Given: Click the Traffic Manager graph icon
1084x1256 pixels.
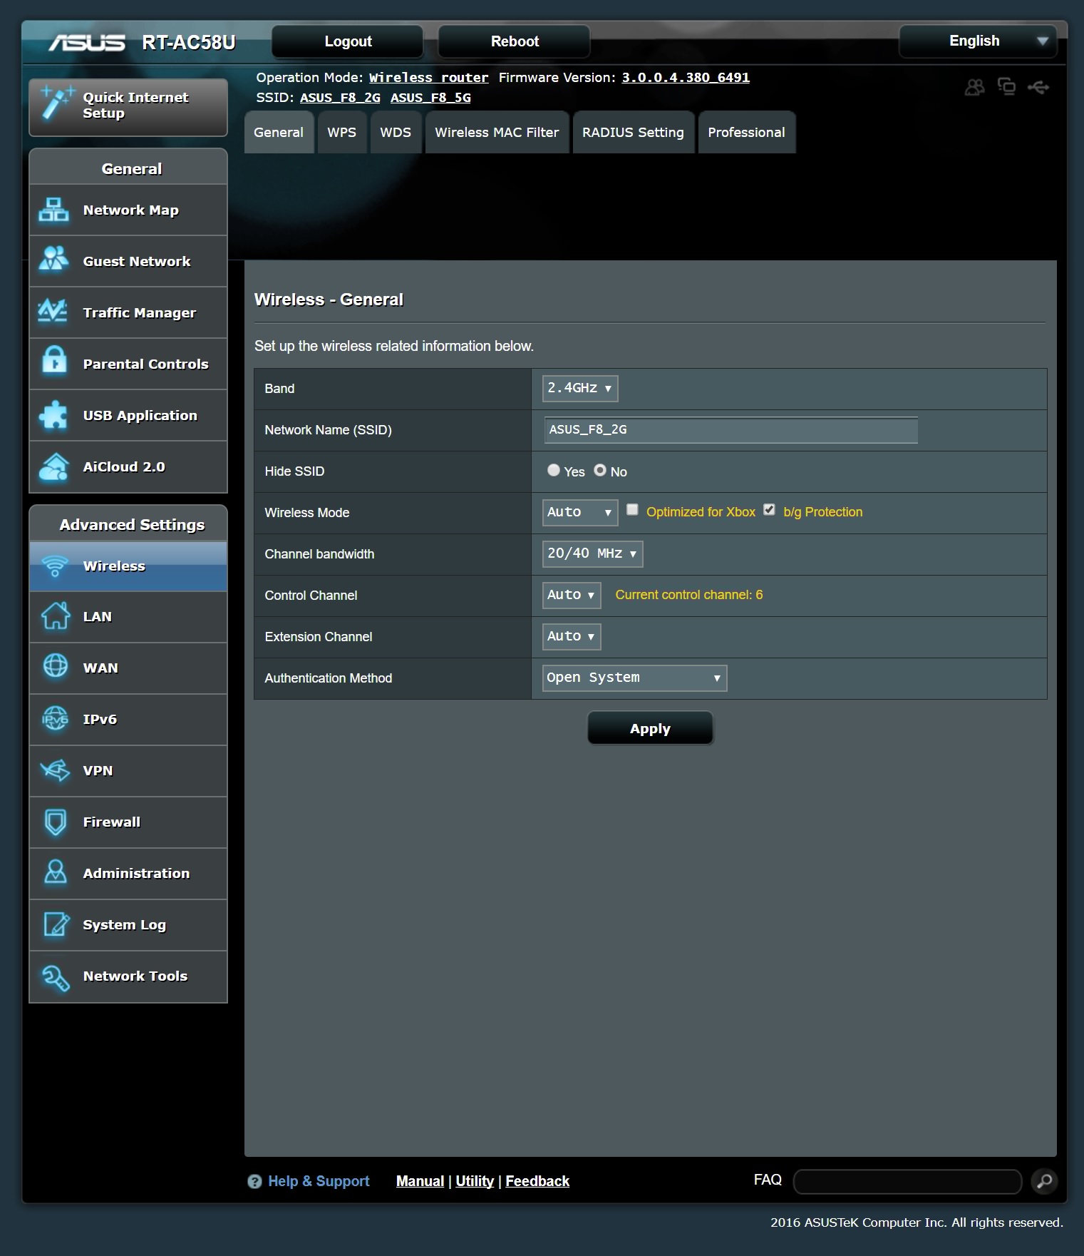Looking at the screenshot, I should coord(53,312).
